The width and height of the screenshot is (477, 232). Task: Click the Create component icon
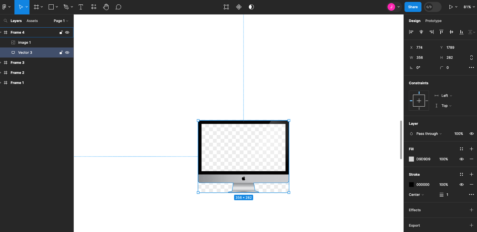click(x=239, y=7)
